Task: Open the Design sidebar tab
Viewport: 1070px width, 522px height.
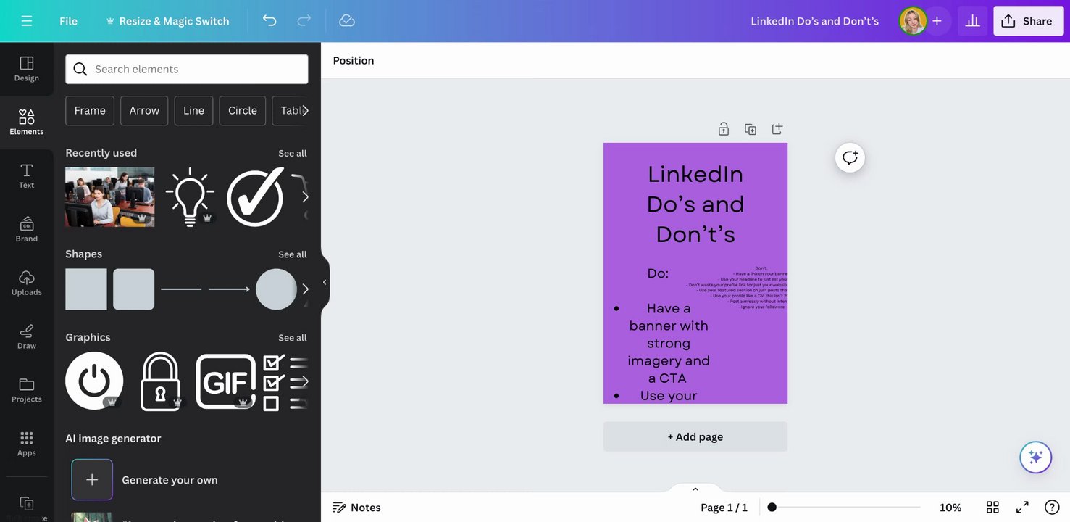Action: 27,69
